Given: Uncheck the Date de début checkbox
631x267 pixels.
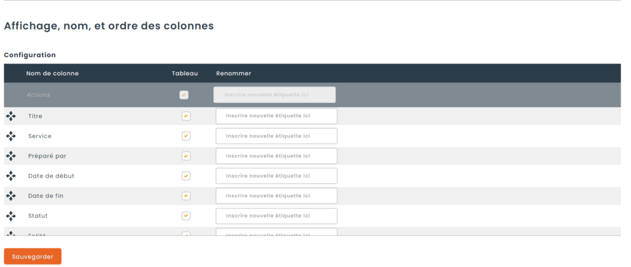Looking at the screenshot, I should click(x=185, y=176).
